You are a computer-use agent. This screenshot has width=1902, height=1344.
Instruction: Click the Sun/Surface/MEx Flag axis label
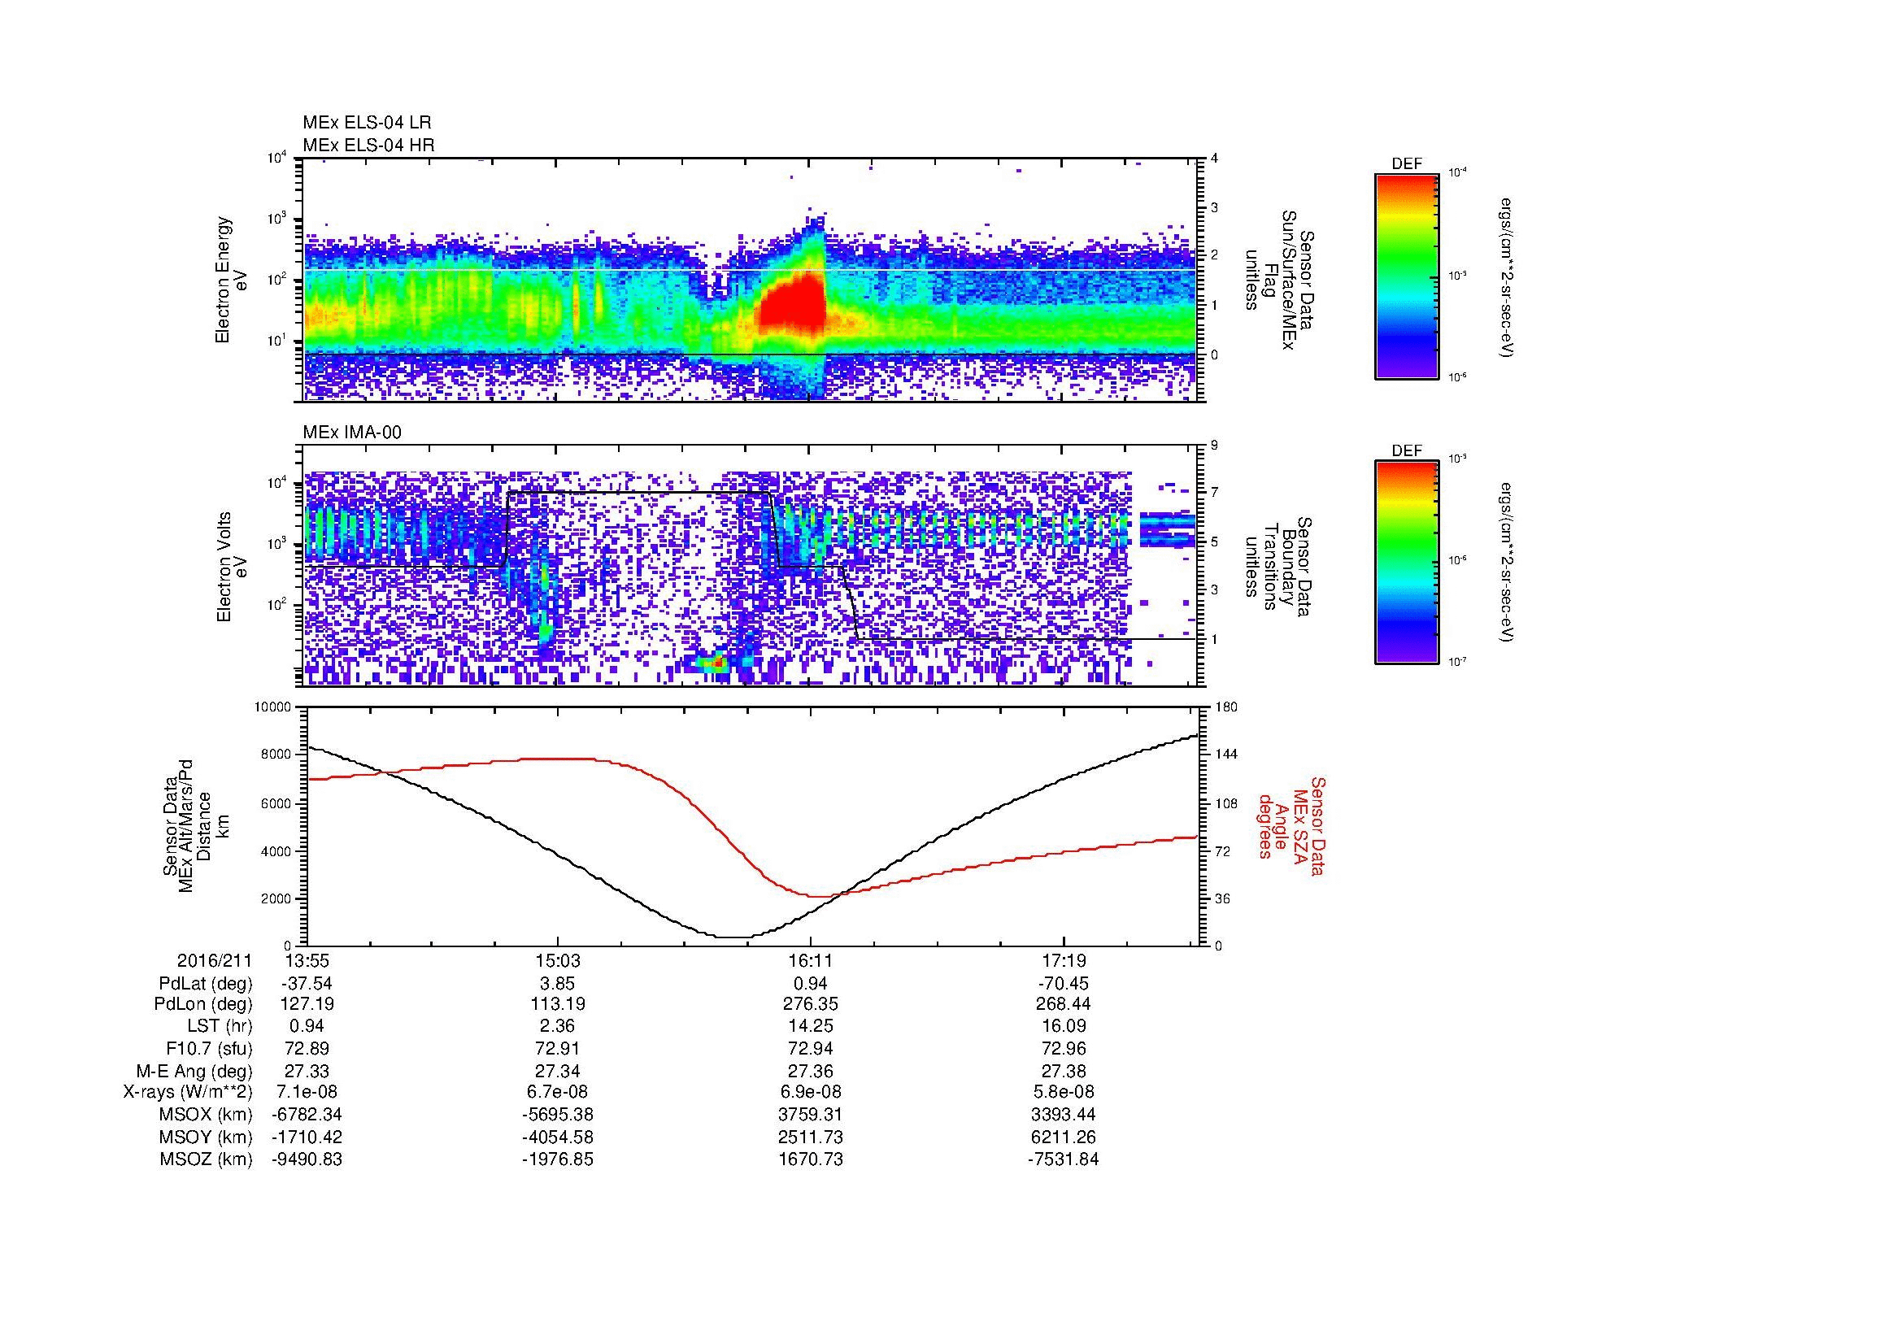(1282, 280)
